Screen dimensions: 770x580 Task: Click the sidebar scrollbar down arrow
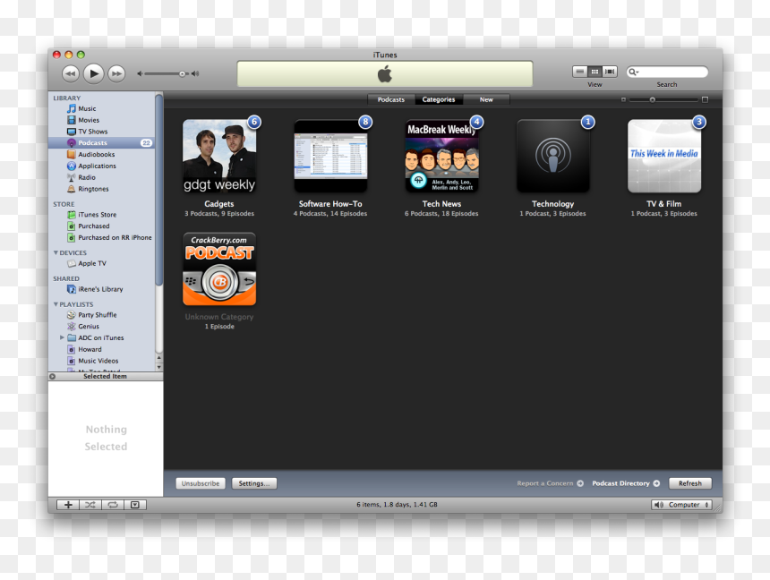coord(158,367)
